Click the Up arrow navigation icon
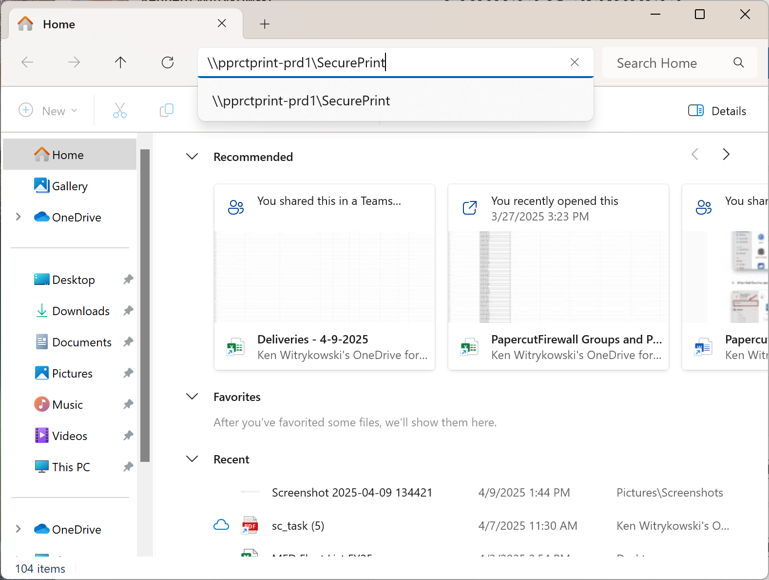This screenshot has width=769, height=580. pos(120,62)
